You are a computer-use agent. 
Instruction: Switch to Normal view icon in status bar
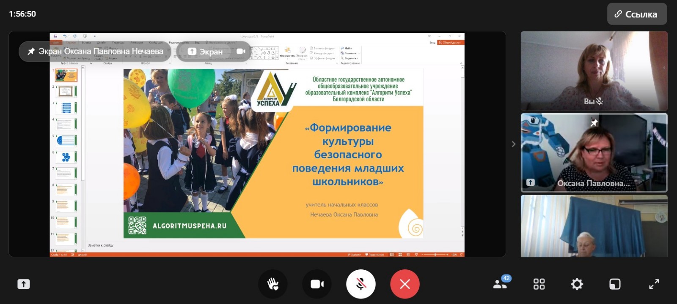392,255
